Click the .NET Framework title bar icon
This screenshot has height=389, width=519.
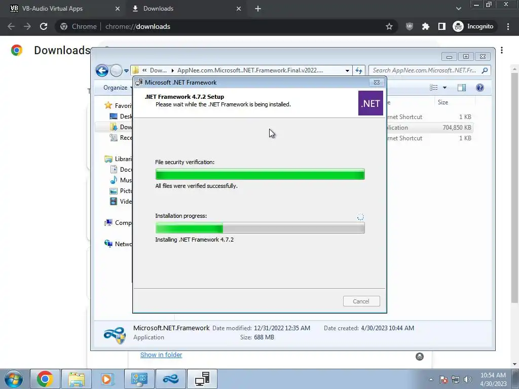click(x=139, y=83)
